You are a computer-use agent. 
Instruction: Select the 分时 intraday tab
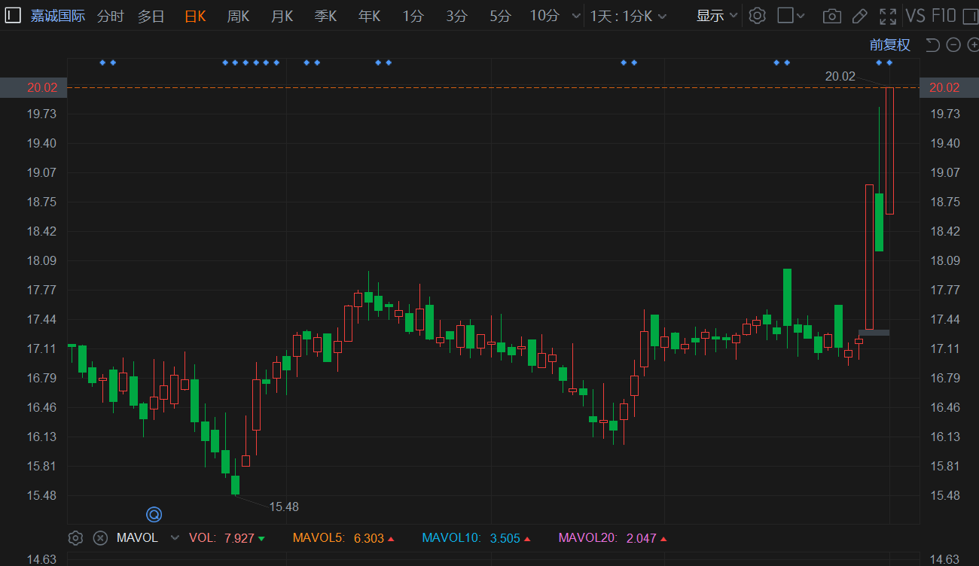click(x=111, y=16)
